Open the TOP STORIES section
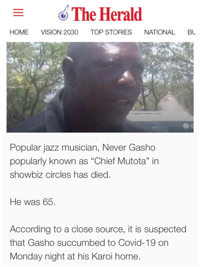The height and width of the screenshot is (267, 200). (111, 32)
